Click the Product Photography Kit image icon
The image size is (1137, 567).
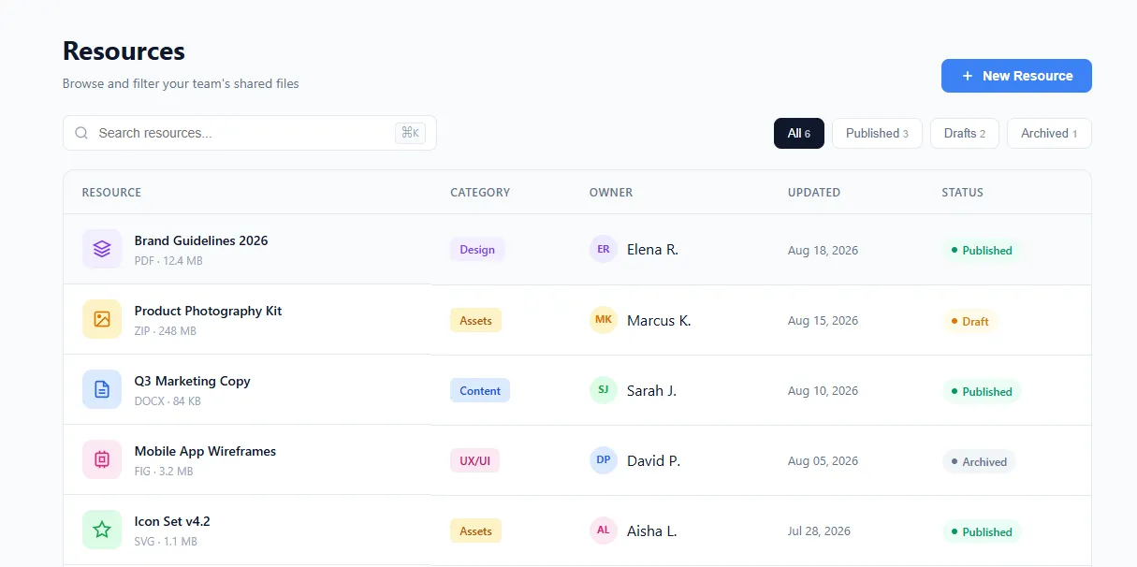102,319
